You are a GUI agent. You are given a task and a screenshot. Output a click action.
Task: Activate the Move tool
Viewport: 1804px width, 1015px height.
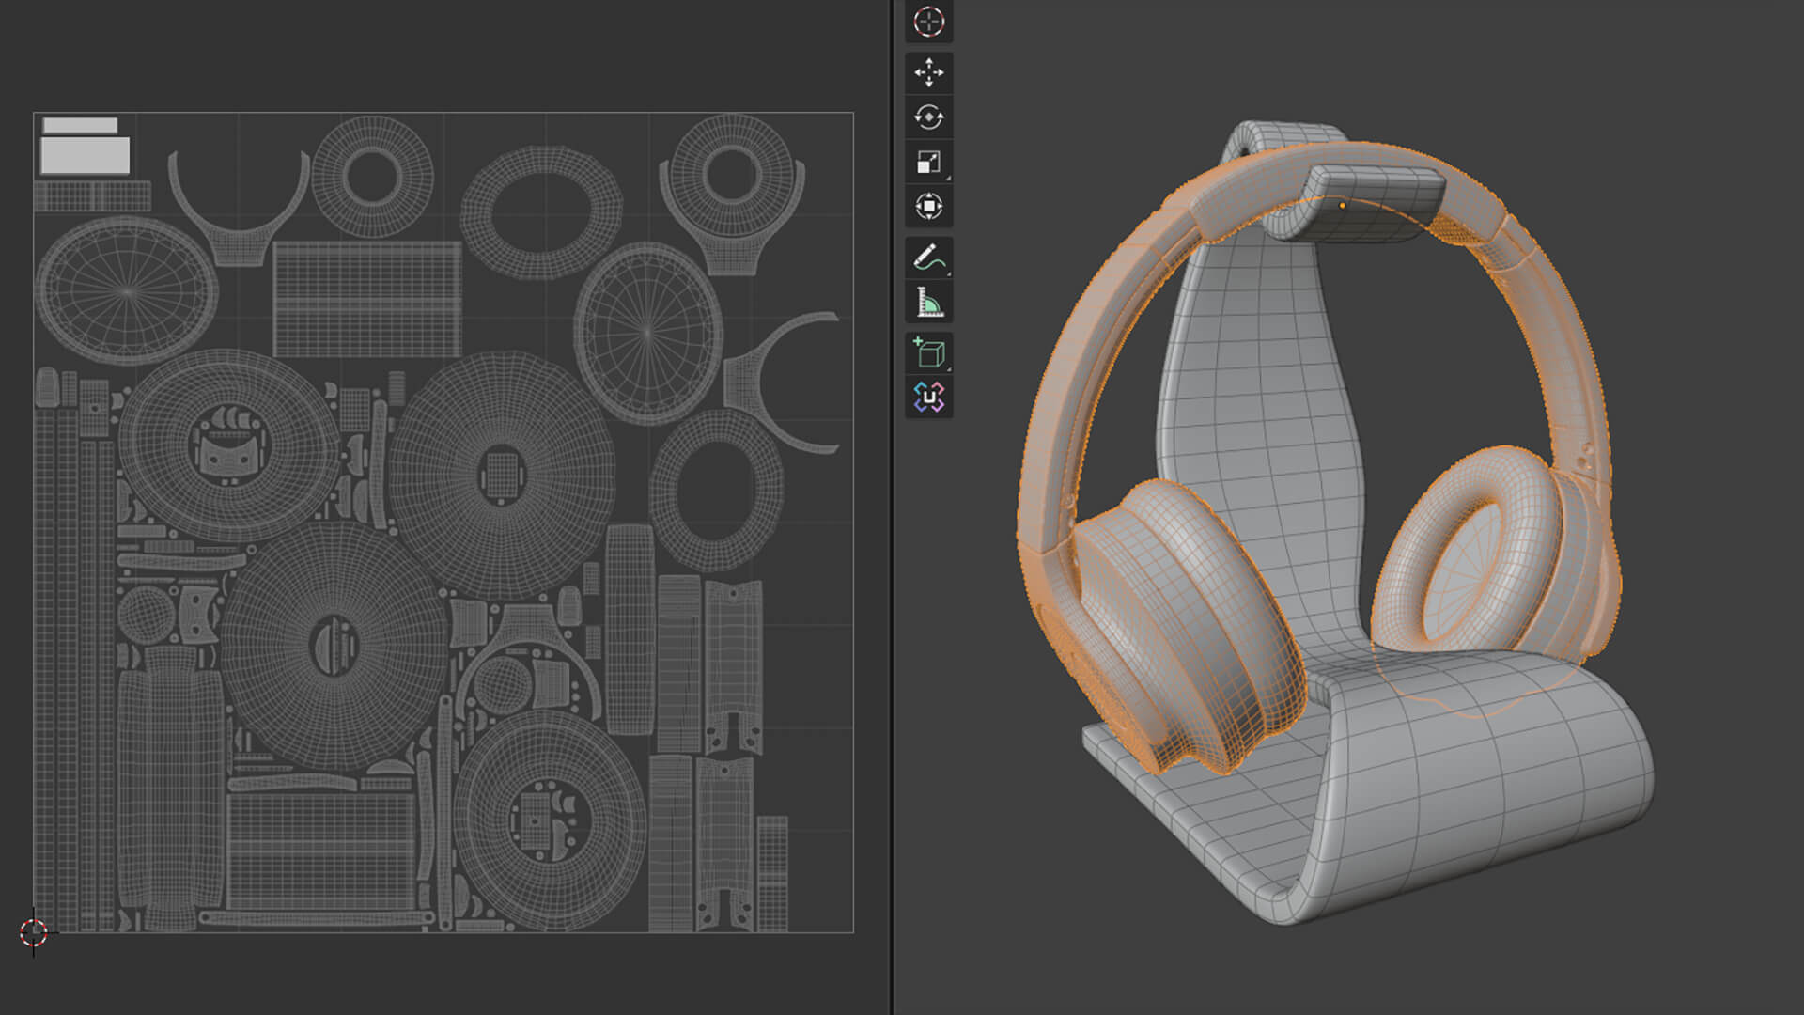[928, 72]
